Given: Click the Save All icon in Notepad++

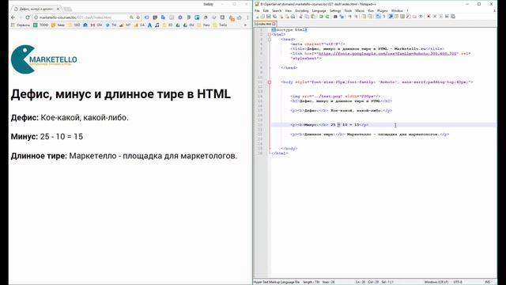Looking at the screenshot, I should tap(274, 16).
